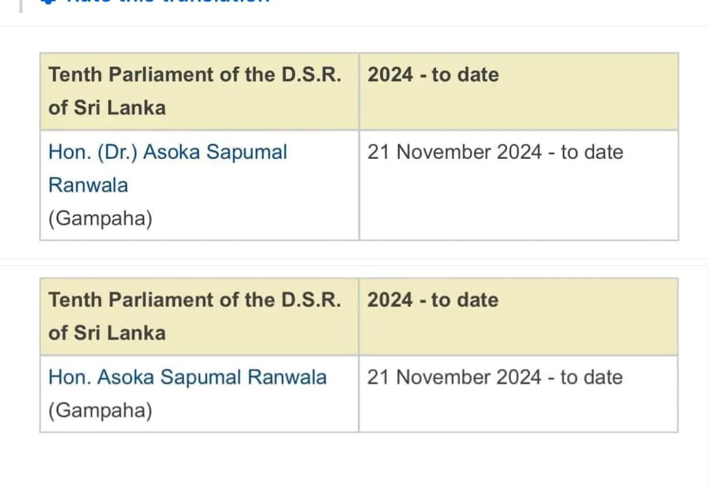Click the icon beside Rate this translation
Viewport: 708px width, 486px height.
click(49, 2)
